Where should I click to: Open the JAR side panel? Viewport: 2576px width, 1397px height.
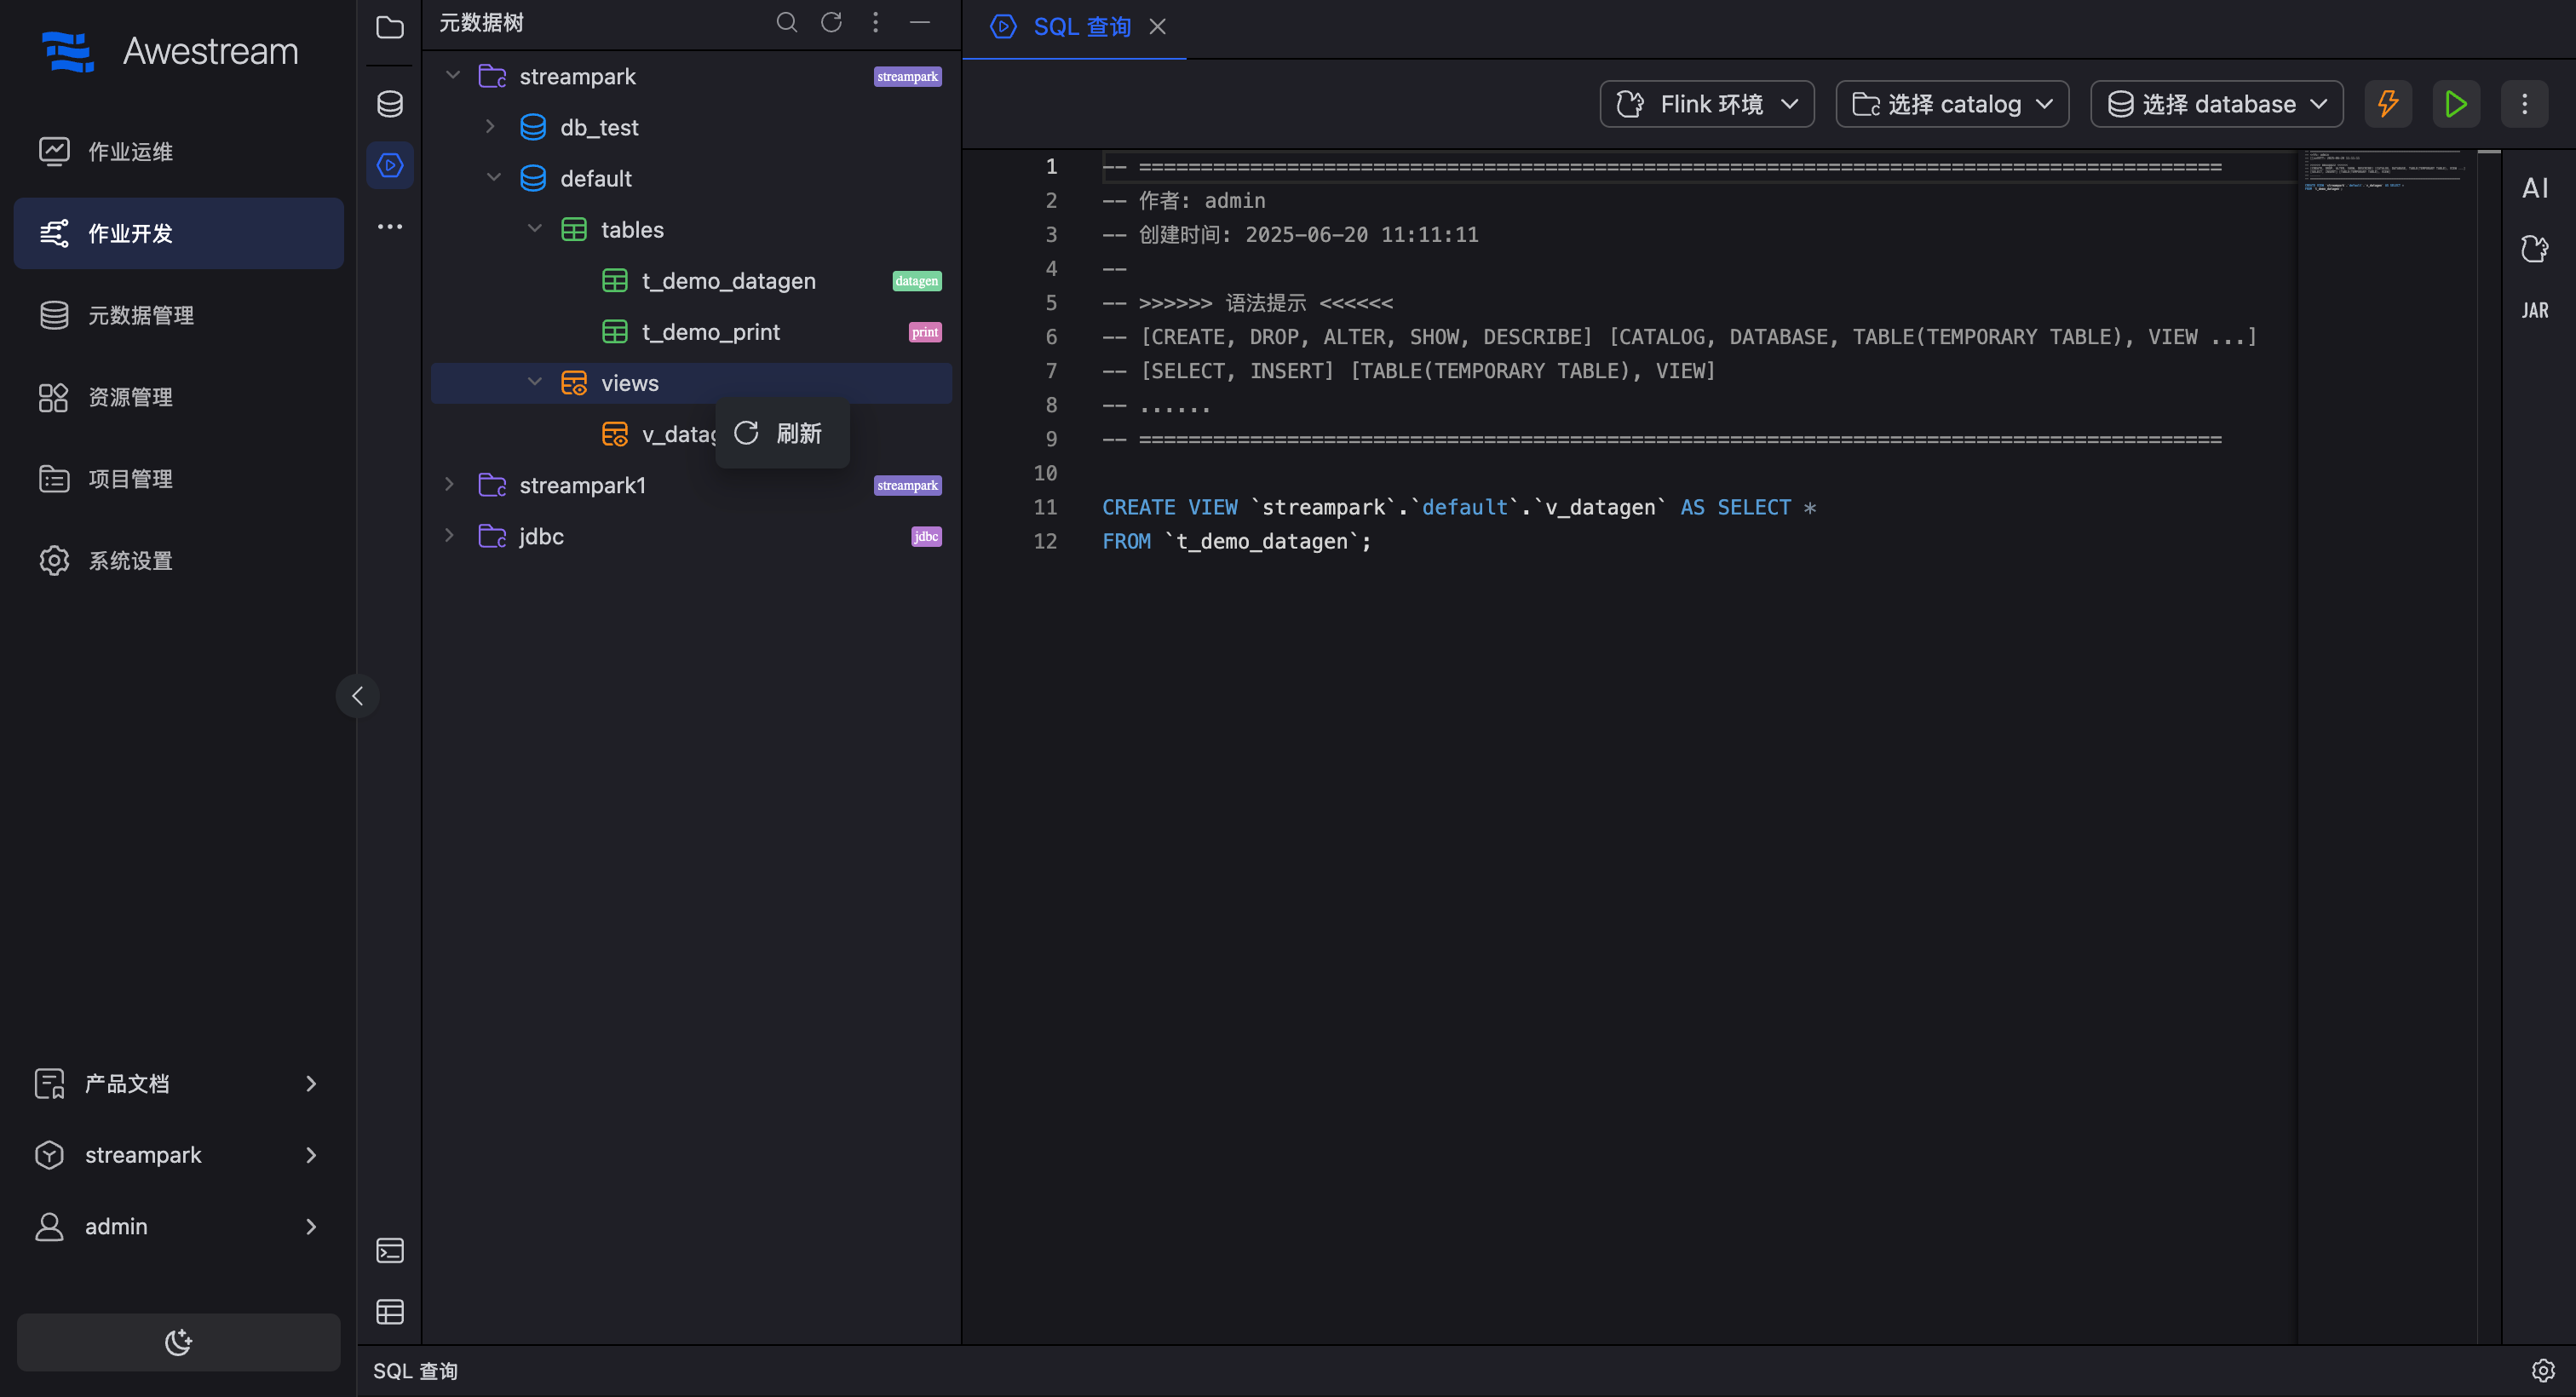[x=2535, y=311]
